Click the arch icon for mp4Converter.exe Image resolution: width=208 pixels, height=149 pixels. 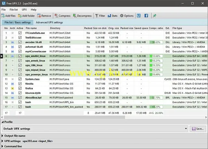(13, 51)
